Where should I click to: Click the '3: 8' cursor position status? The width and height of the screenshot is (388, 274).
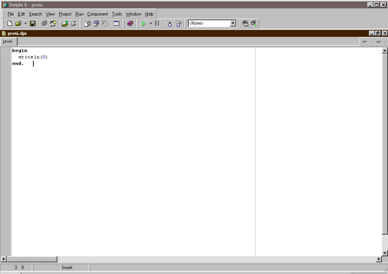[x=19, y=267]
